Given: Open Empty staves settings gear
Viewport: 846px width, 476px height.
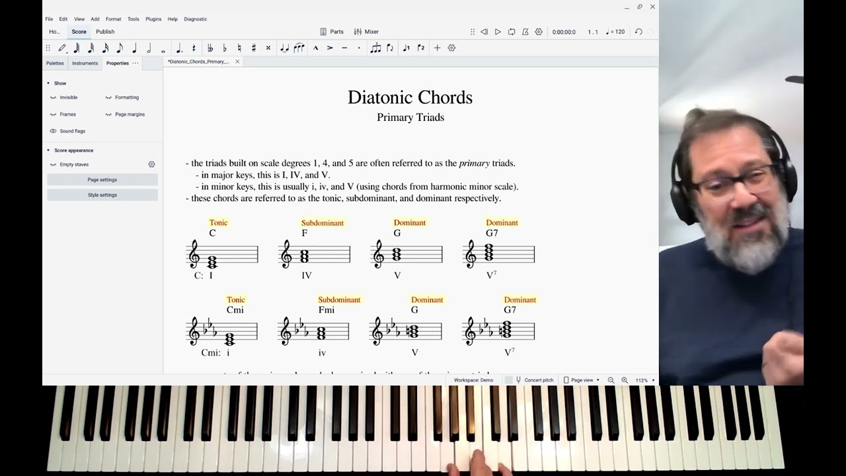Looking at the screenshot, I should click(x=151, y=165).
